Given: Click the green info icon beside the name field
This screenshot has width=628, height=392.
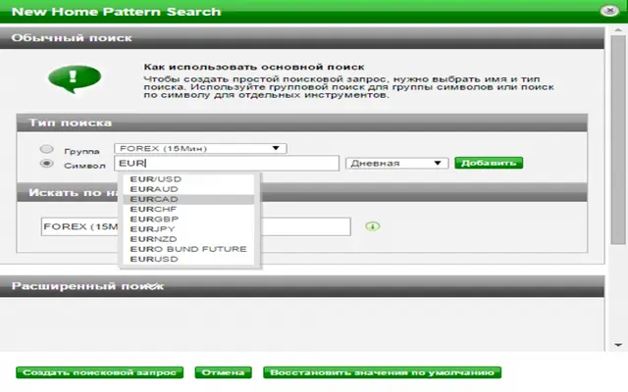Looking at the screenshot, I should 373,226.
